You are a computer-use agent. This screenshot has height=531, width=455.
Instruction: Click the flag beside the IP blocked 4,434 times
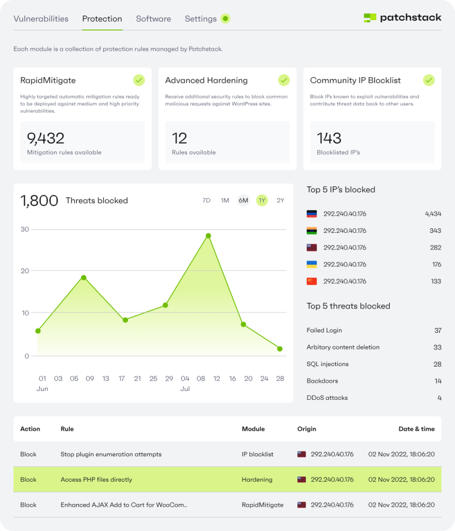311,213
